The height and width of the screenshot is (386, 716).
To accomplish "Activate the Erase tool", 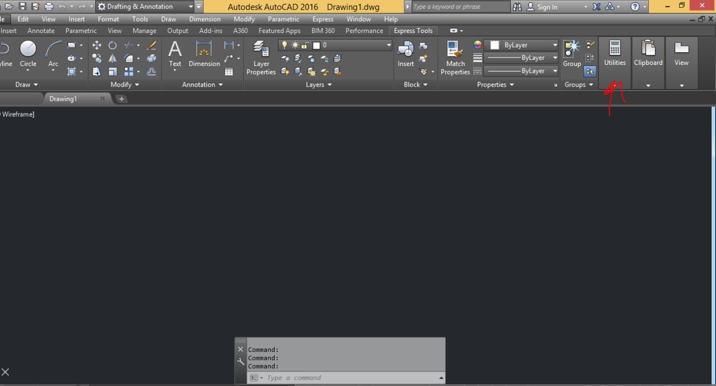I will pyautogui.click(x=152, y=45).
